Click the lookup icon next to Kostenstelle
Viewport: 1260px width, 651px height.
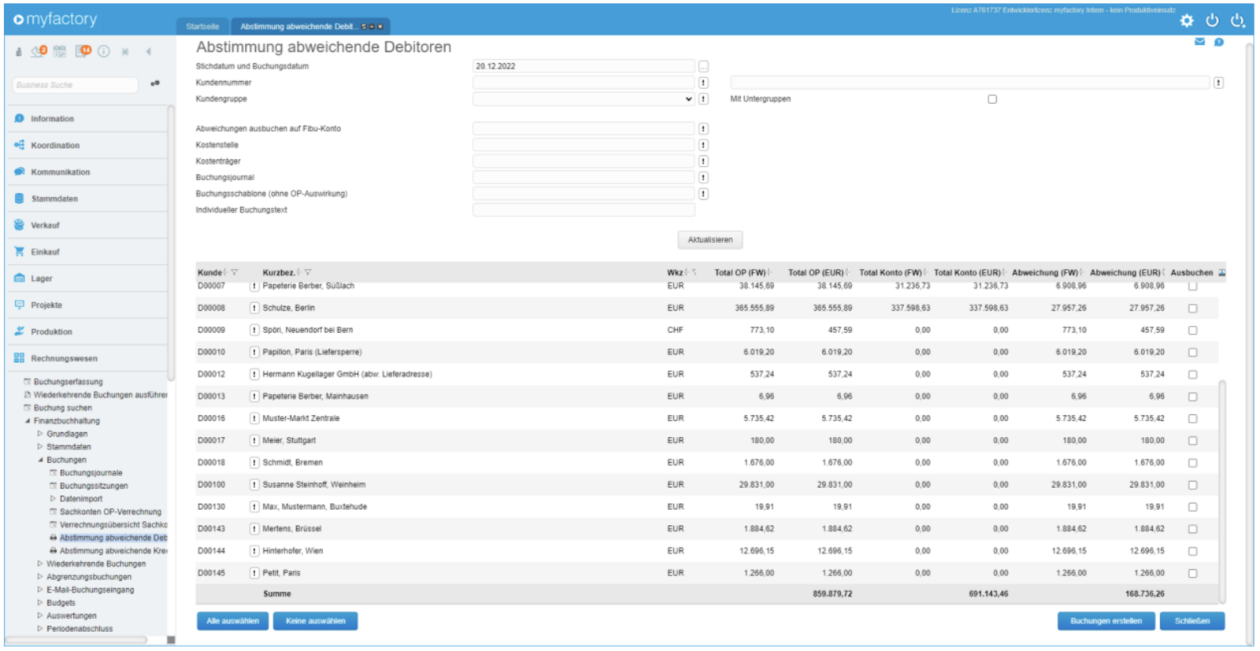point(703,145)
